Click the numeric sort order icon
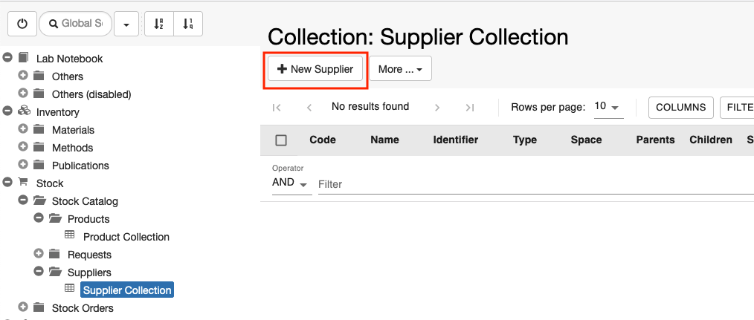The width and height of the screenshot is (754, 320). coord(188,24)
